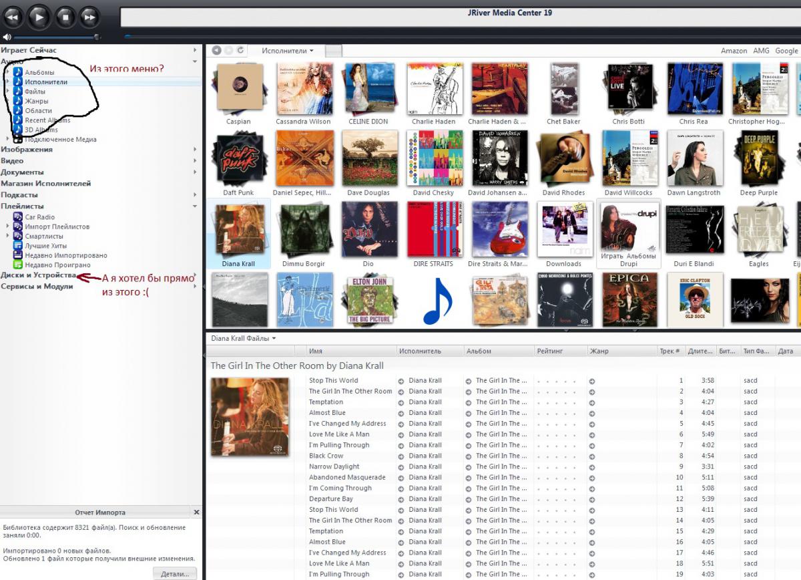Set rating dots in Black Crow row

[557, 456]
